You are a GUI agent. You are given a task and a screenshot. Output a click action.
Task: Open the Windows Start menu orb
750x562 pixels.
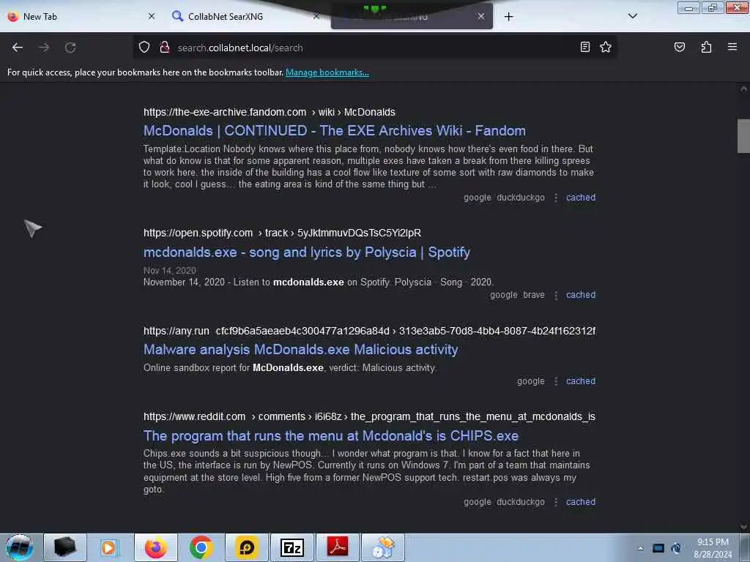point(20,547)
